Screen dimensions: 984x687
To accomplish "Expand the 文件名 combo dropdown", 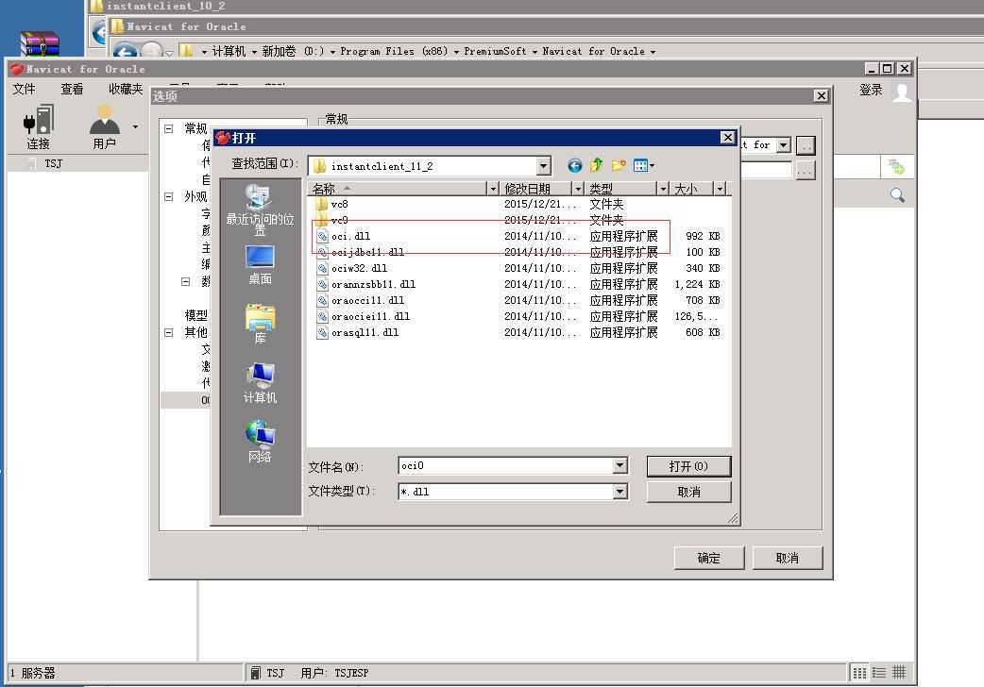I will point(620,465).
